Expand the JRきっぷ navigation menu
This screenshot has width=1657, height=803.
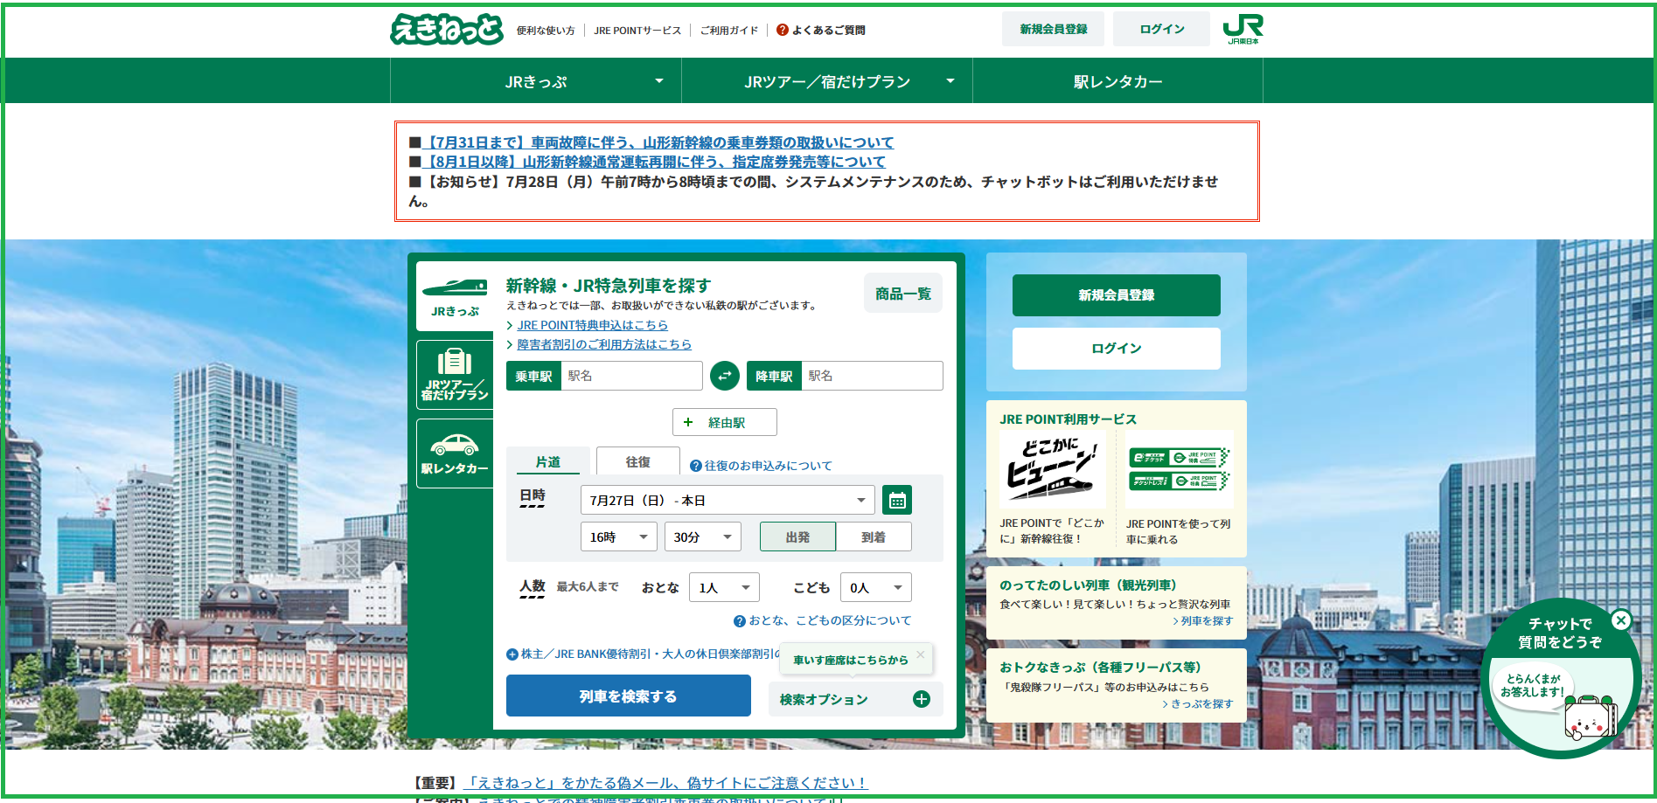point(536,81)
